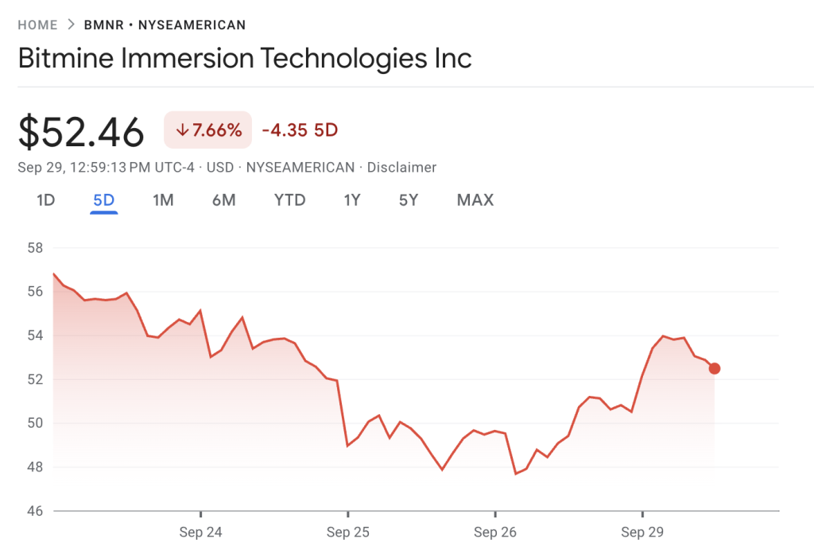814x558 pixels.
Task: Select the YTD range tab
Action: click(x=289, y=200)
